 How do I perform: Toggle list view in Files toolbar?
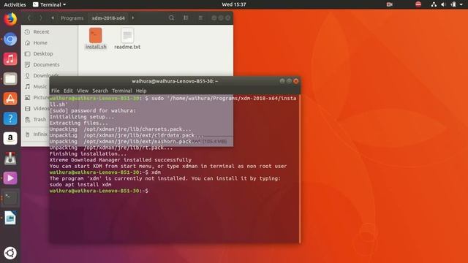(x=186, y=18)
